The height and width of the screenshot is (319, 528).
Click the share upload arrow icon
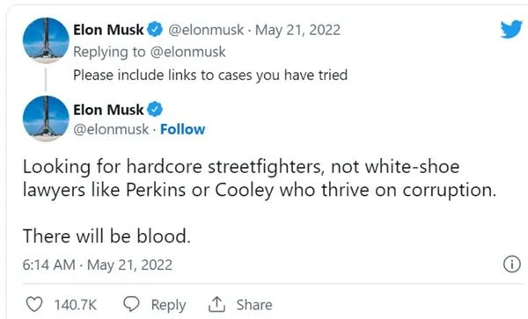click(x=216, y=305)
